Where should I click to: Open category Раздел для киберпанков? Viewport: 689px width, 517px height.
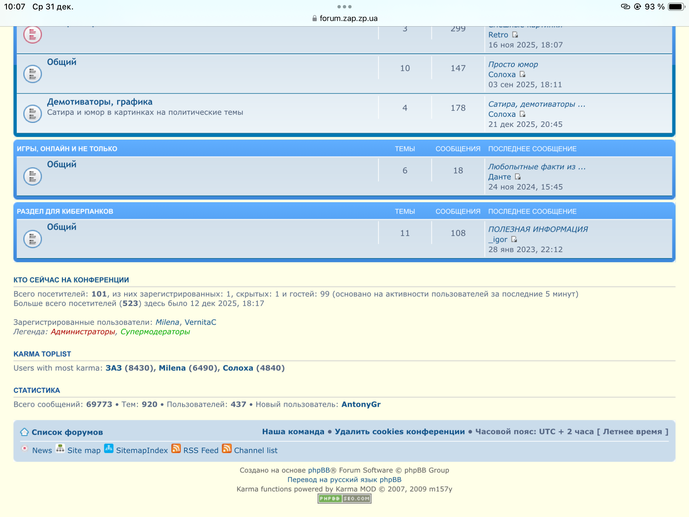click(x=65, y=211)
